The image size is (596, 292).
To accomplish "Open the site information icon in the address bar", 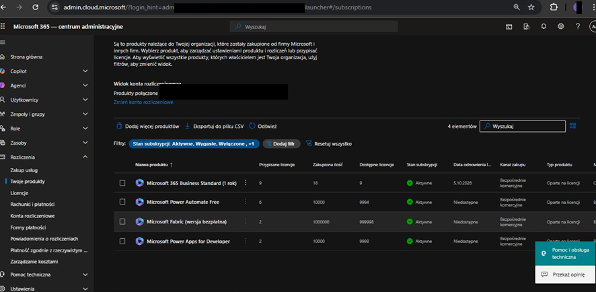I will (x=55, y=7).
